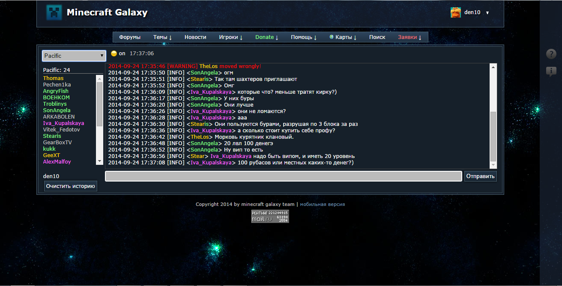Click the Minecraft Galaxy creeper logo
The image size is (562, 286).
54,12
